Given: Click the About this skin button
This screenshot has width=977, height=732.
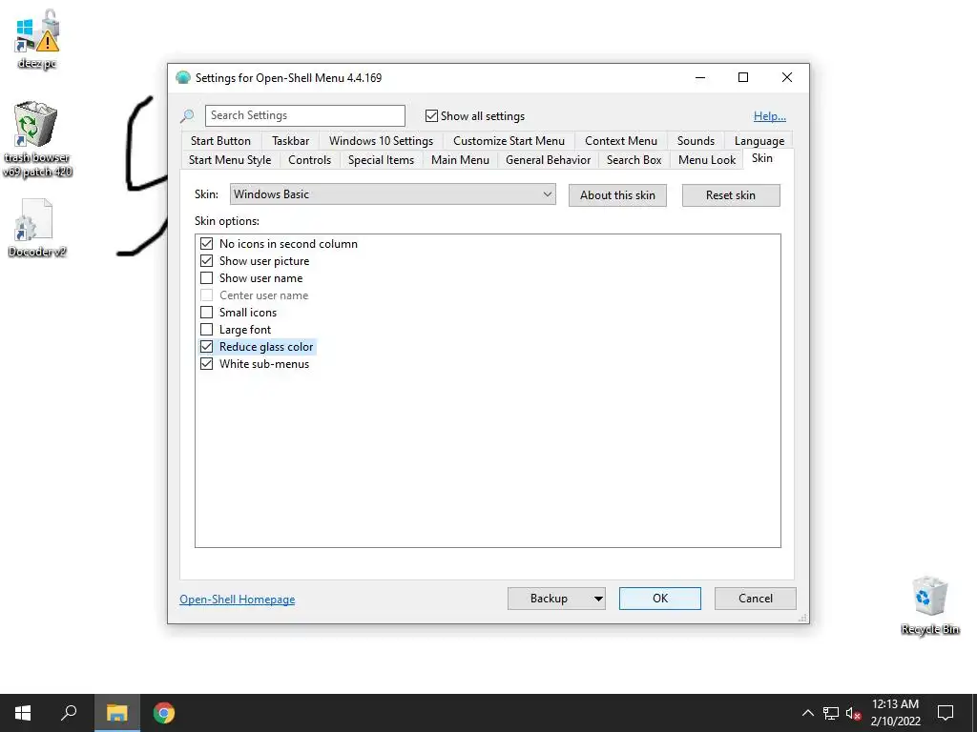Looking at the screenshot, I should [x=617, y=194].
